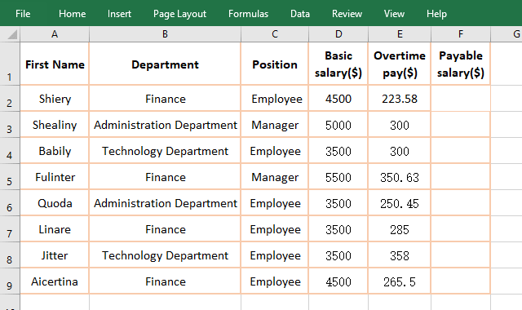Select row 4 header

[x=10, y=150]
